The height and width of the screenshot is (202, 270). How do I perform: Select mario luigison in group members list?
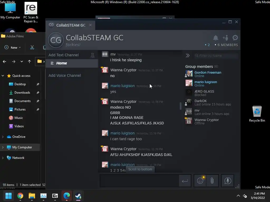click(212, 83)
